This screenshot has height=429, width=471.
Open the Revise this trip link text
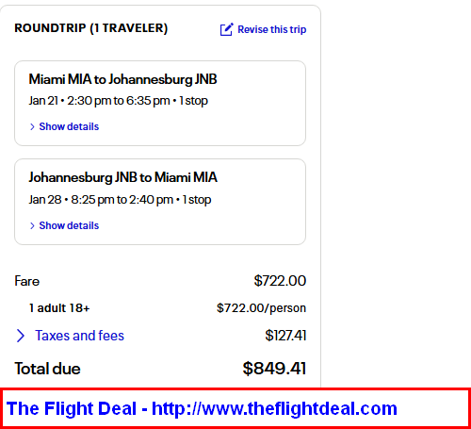[x=272, y=29]
